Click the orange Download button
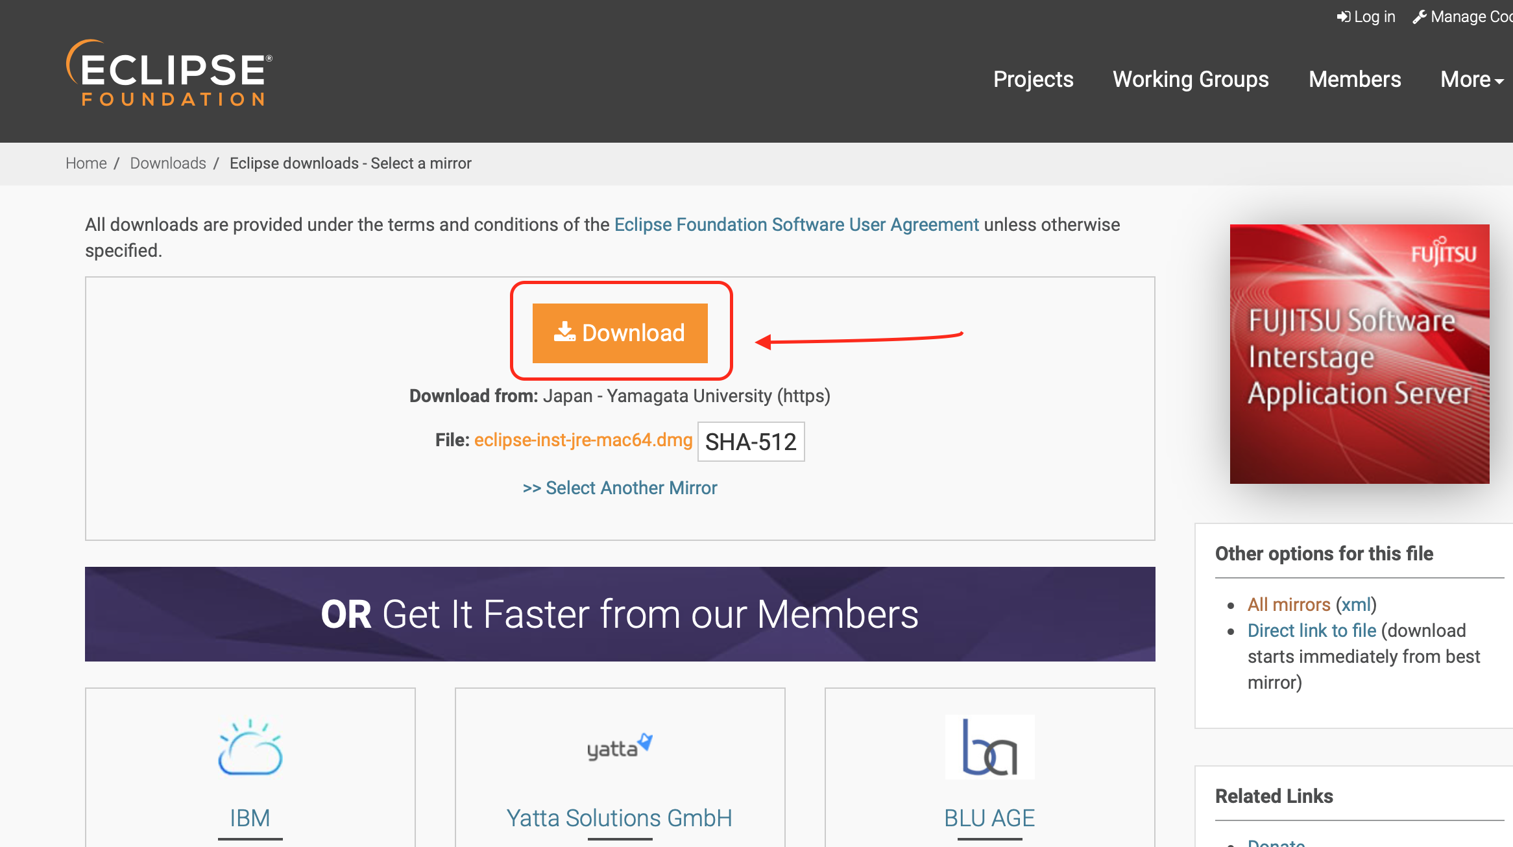This screenshot has width=1513, height=847. (620, 333)
